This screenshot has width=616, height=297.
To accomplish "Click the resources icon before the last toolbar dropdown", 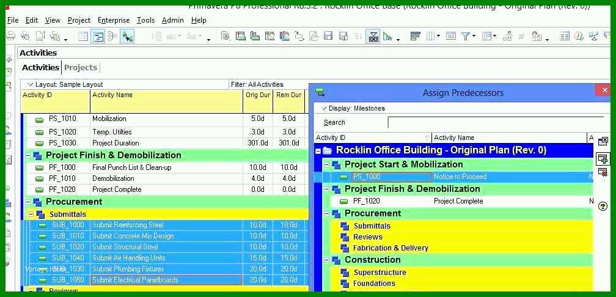I will coord(537,37).
